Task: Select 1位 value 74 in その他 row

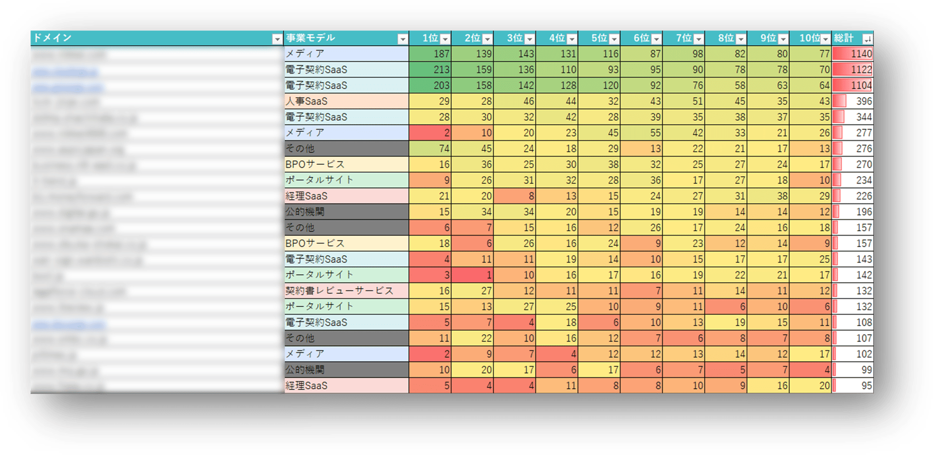Action: pos(430,149)
